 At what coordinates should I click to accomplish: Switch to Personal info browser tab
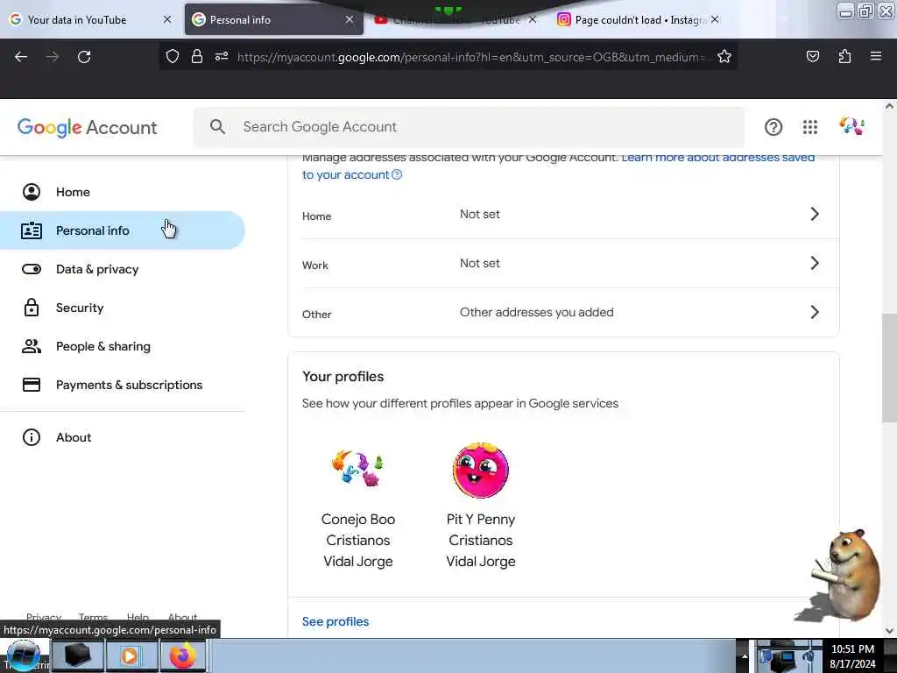click(273, 20)
